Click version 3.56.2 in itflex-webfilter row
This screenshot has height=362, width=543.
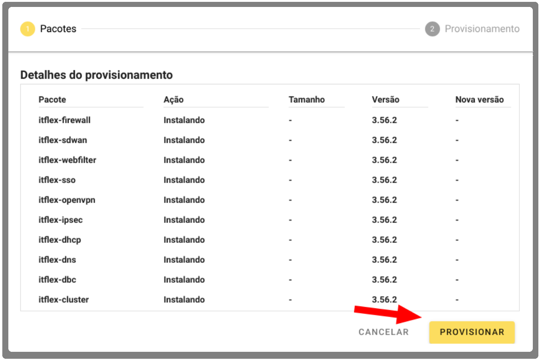tap(385, 160)
